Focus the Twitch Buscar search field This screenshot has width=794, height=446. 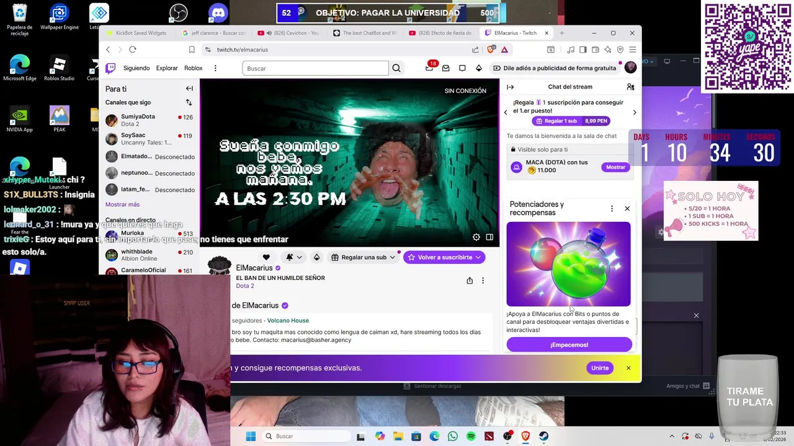click(x=315, y=68)
